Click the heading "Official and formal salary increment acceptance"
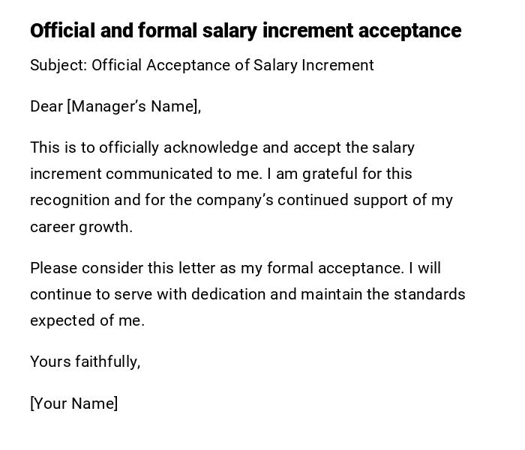 point(245,31)
